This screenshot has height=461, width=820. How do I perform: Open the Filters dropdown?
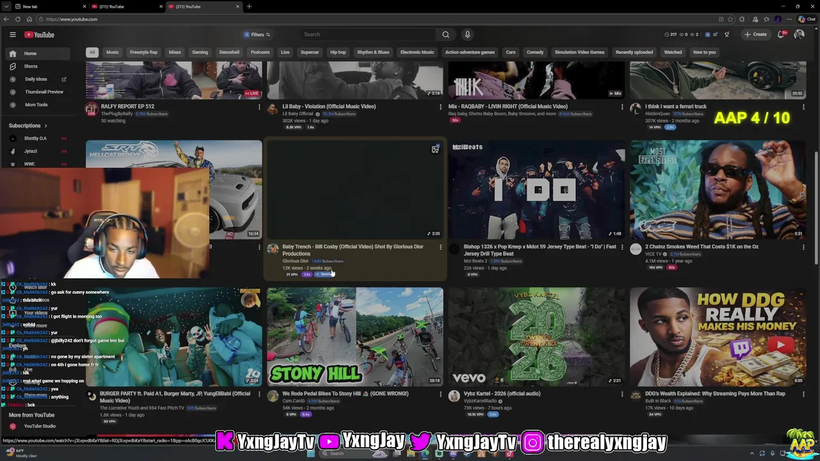tap(257, 35)
